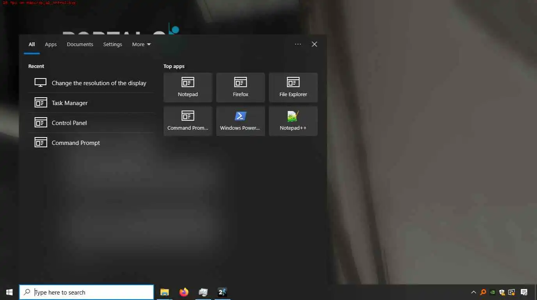537x300 pixels.
Task: Open Control Panel from Recent list
Action: (91, 123)
